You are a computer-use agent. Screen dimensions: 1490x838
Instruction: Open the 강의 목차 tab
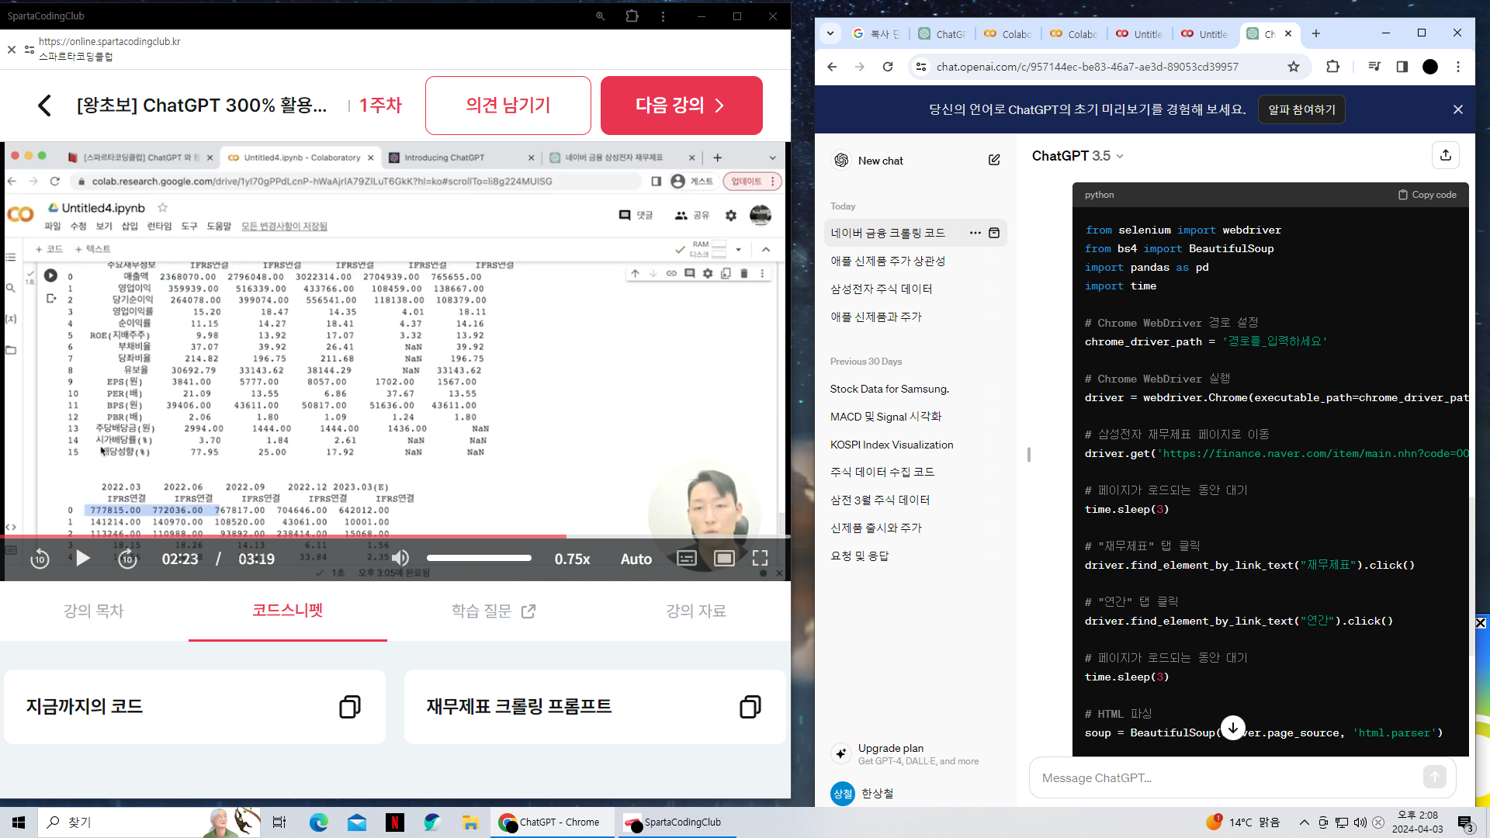tap(94, 611)
